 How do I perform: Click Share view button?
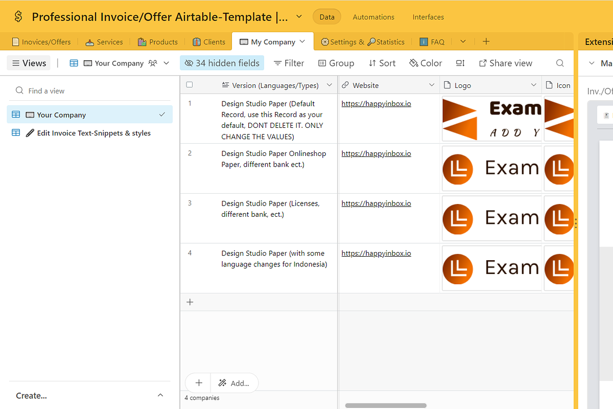[506, 63]
